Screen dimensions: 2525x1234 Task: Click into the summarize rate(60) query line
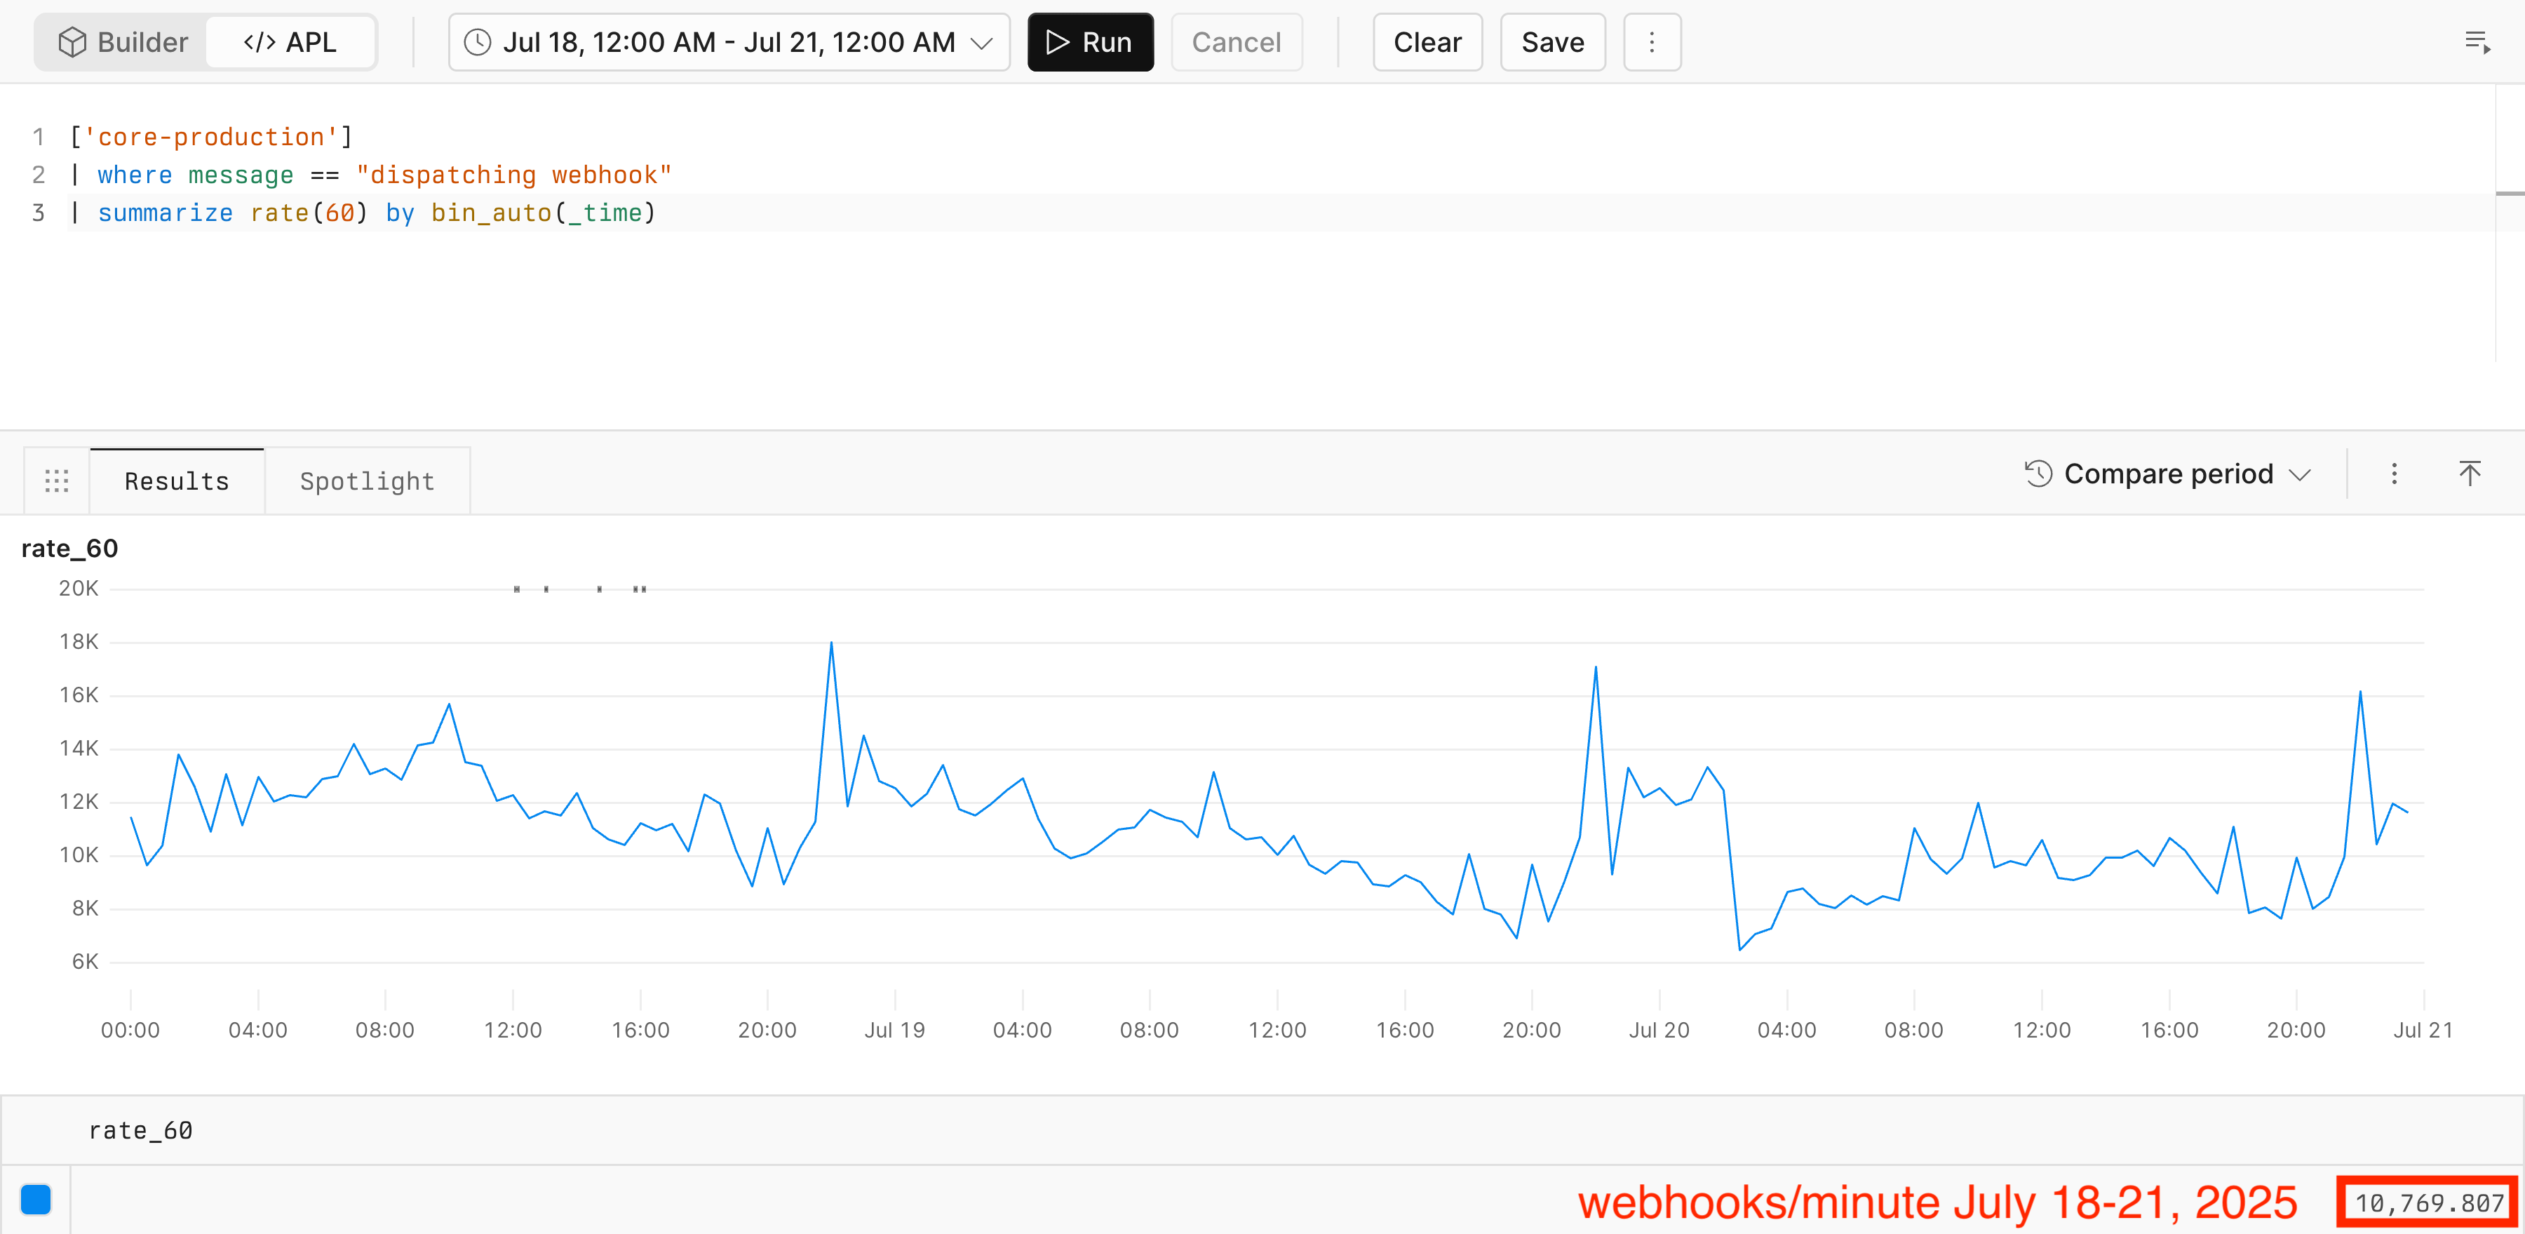coord(377,213)
